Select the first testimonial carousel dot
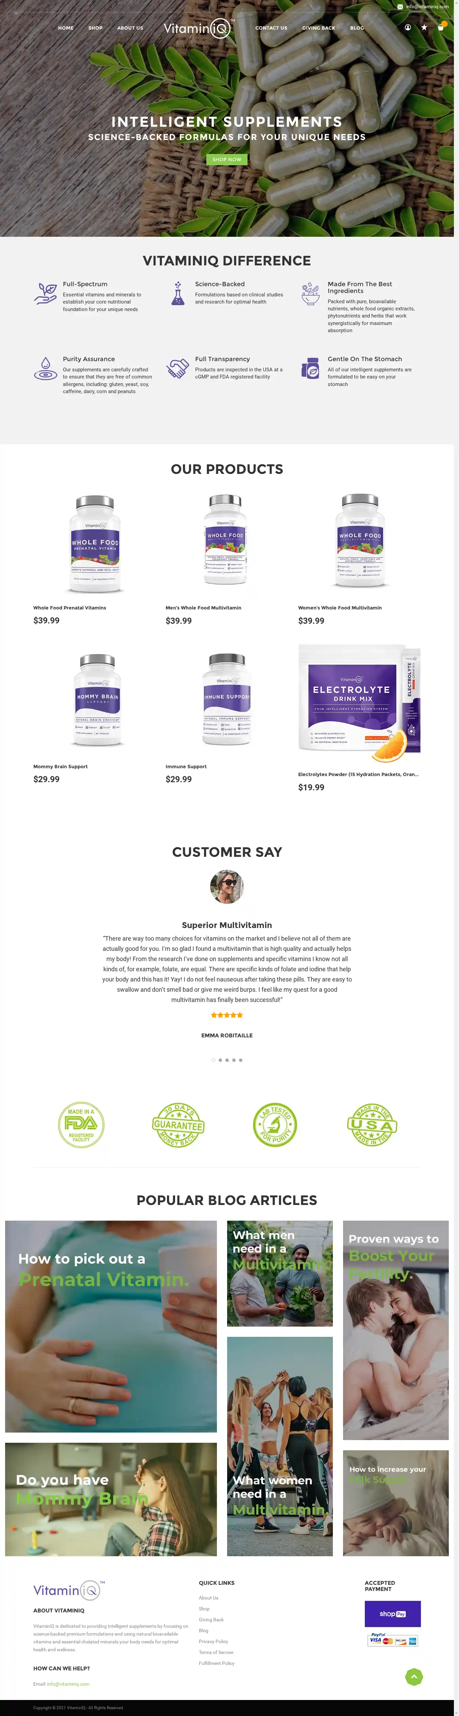The width and height of the screenshot is (459, 1716). [x=214, y=1060]
